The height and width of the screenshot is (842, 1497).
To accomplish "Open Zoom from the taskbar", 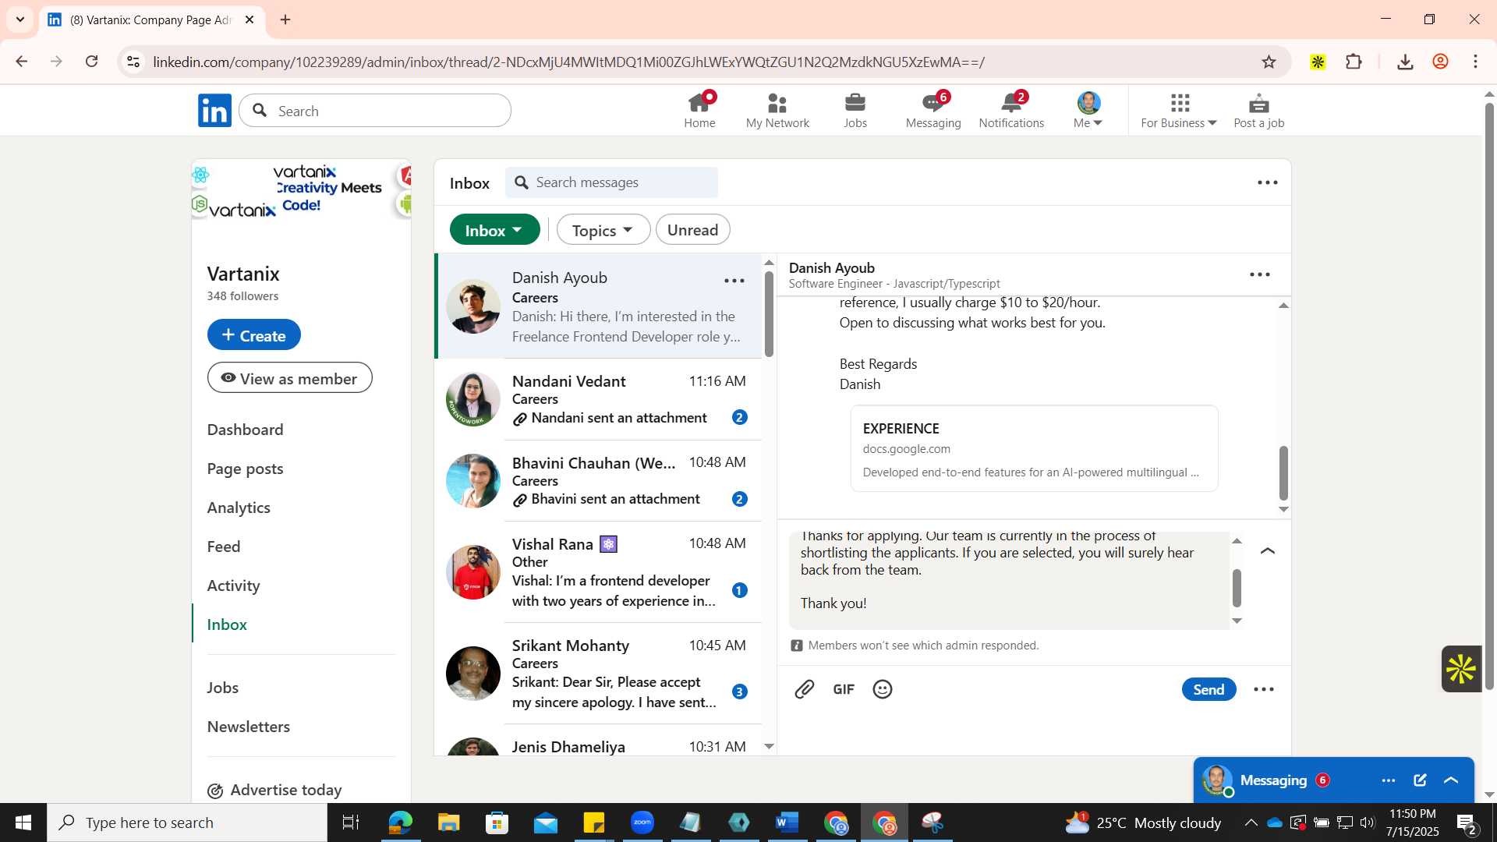I will click(642, 823).
